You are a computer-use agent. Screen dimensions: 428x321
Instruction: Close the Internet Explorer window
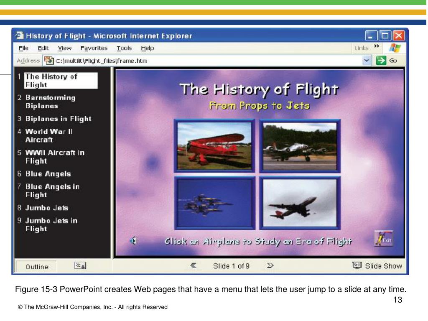(x=398, y=36)
